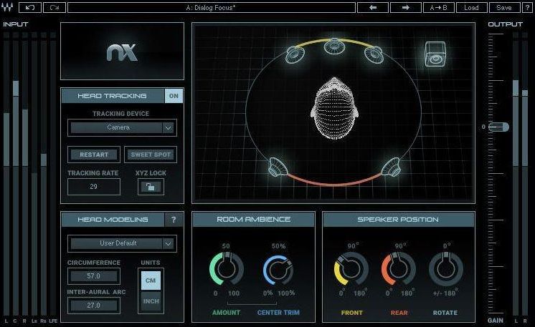Select the rear left surround speaker
Viewport: 535px width, 327px height.
click(x=277, y=167)
